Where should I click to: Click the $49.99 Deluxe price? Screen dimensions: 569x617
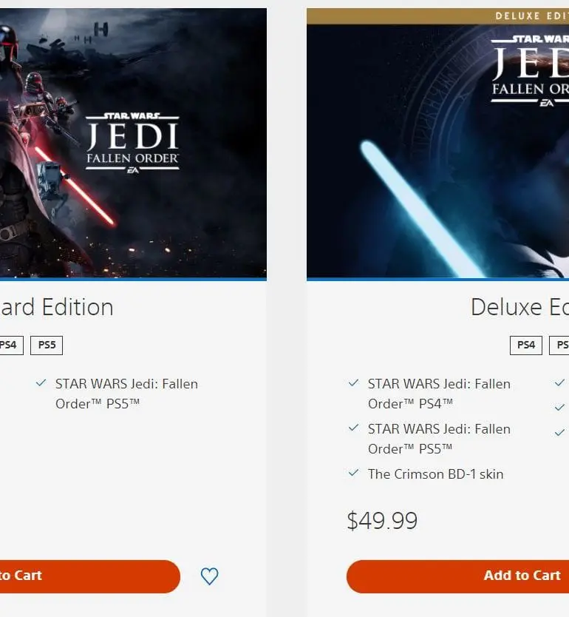(382, 521)
